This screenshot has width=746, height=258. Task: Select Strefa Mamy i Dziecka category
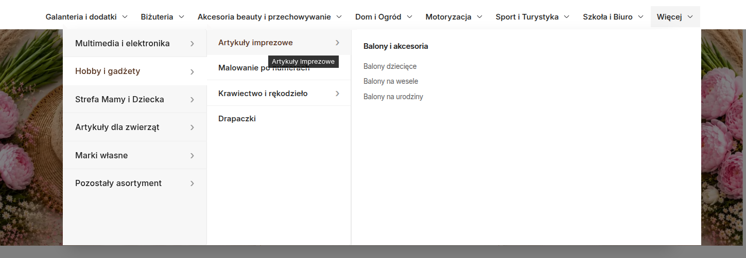135,99
